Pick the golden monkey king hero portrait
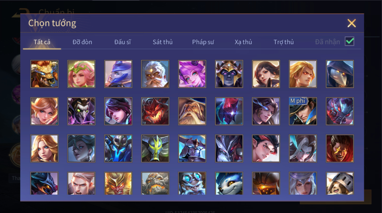Image resolution: width=382 pixels, height=213 pixels. tap(118, 183)
